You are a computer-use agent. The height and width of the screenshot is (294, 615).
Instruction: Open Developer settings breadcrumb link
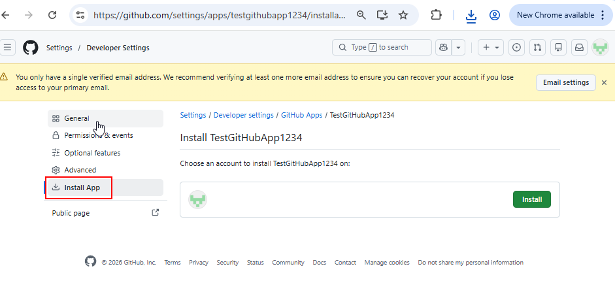[x=244, y=115]
